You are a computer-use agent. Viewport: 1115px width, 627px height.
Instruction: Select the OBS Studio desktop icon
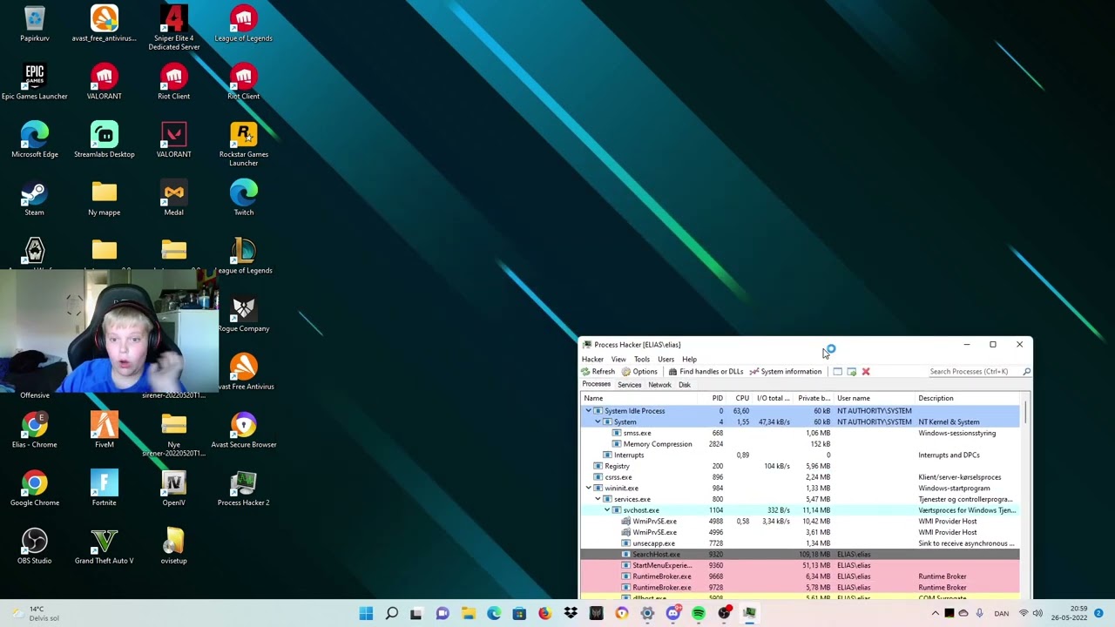click(35, 546)
